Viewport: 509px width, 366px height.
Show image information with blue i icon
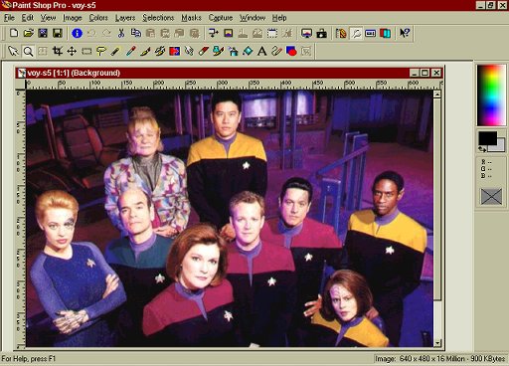tap(77, 33)
